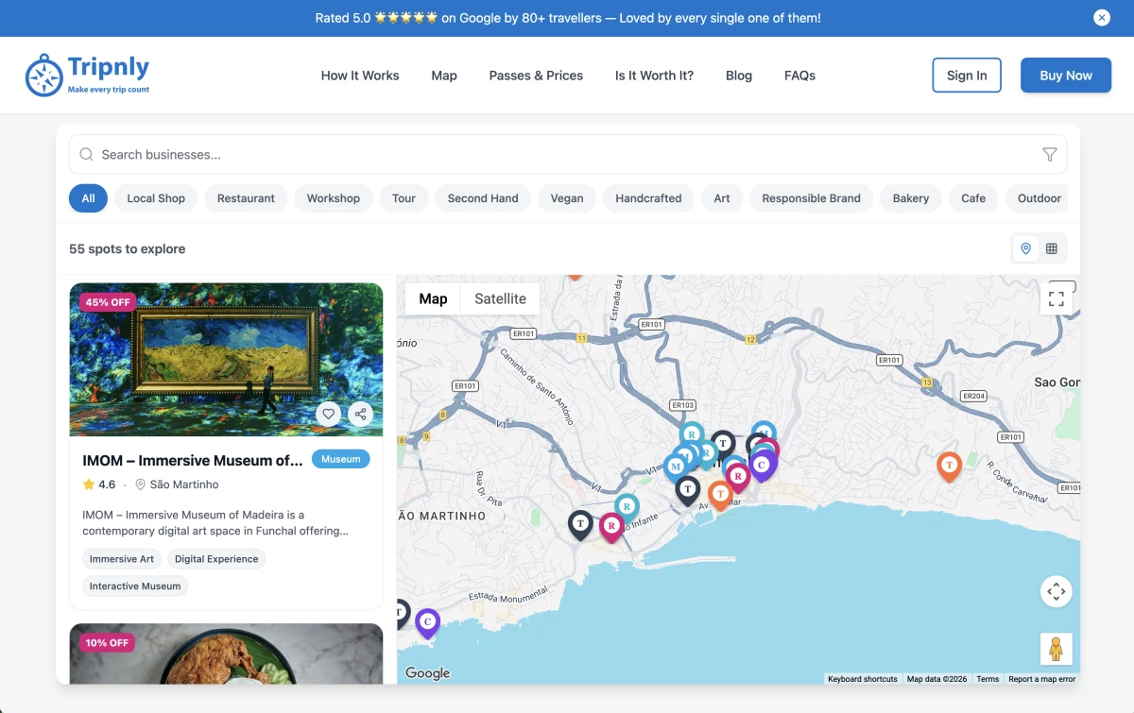1134x713 pixels.
Task: Select purple C marker near Estrada Monumental
Action: 428,622
